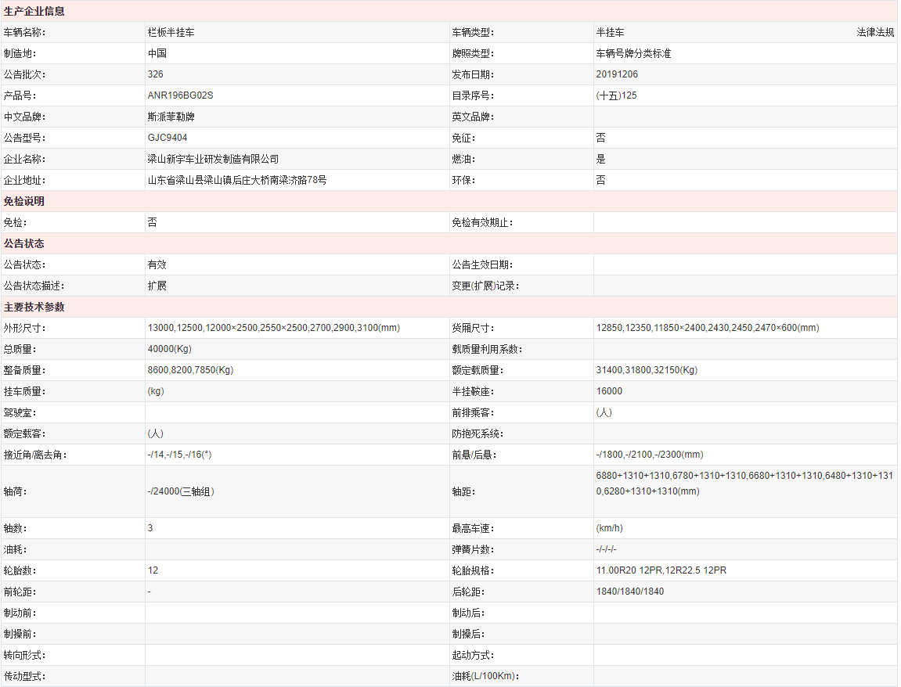Open the 法律法规 link

874,33
